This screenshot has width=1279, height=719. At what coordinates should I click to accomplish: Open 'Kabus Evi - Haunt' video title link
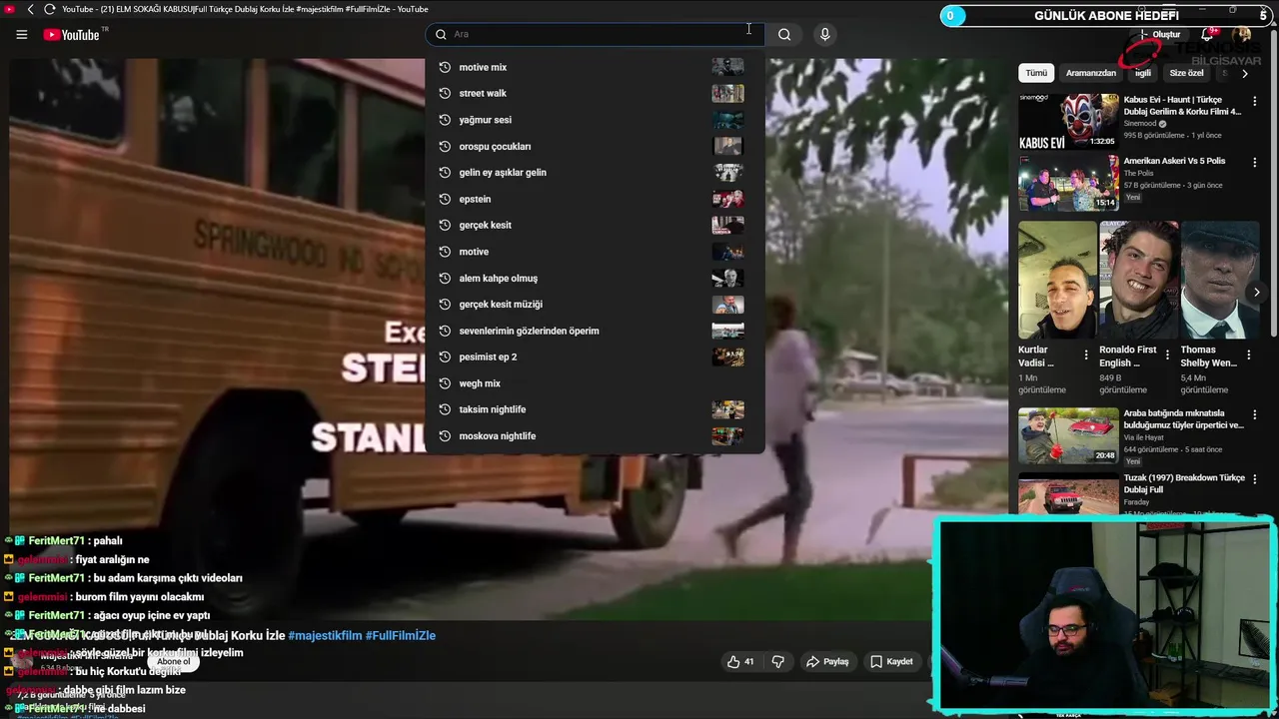pos(1182,106)
